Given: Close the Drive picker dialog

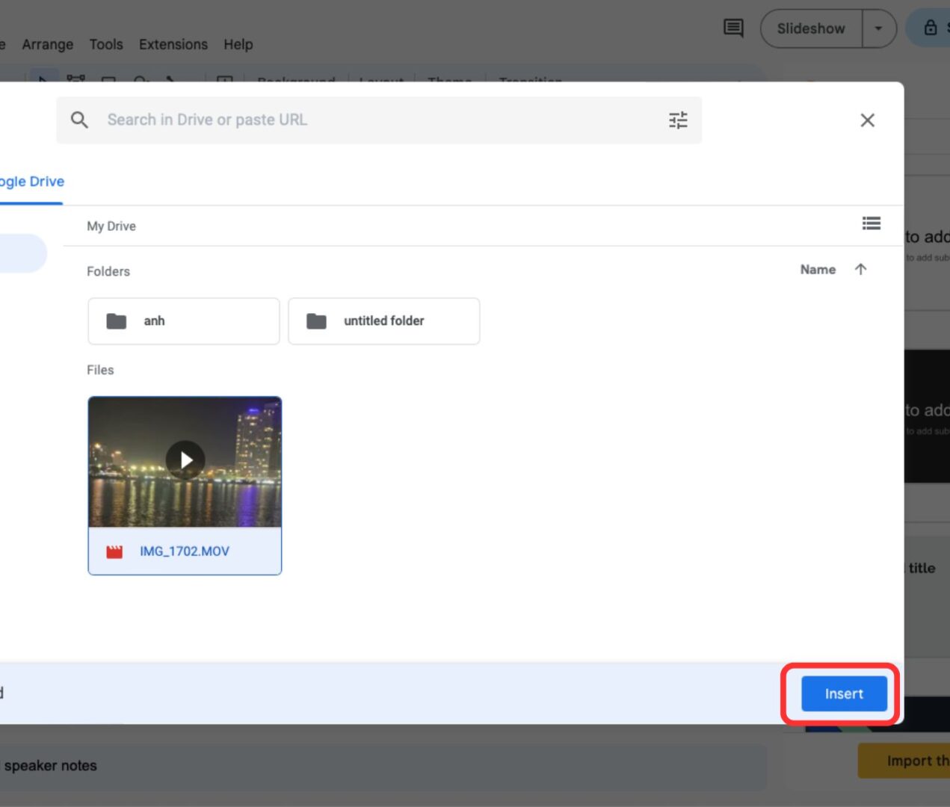Looking at the screenshot, I should point(867,120).
